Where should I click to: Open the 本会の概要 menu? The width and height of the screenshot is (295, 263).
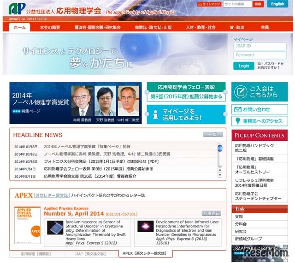[x=50, y=27]
